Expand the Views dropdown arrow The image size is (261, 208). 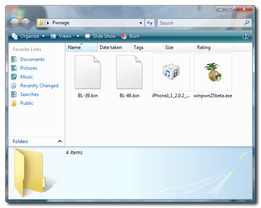tap(78, 36)
